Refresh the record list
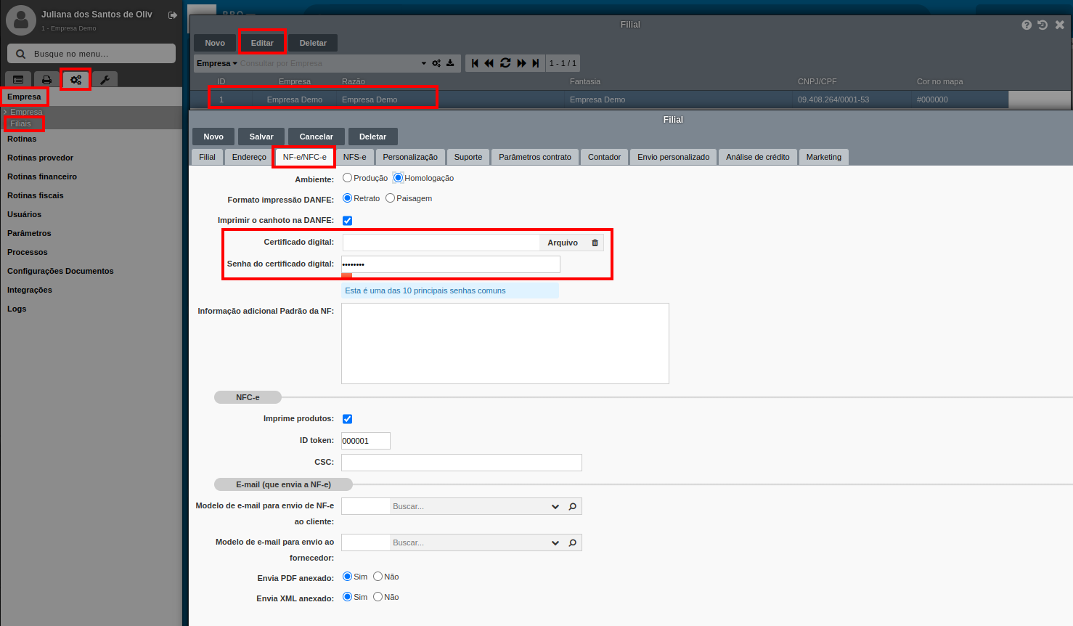Image resolution: width=1073 pixels, height=626 pixels. (x=505, y=63)
